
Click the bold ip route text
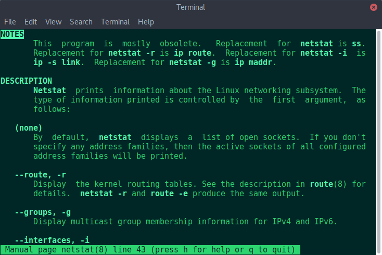(x=193, y=53)
